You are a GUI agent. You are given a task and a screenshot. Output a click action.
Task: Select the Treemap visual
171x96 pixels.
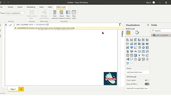147,47
